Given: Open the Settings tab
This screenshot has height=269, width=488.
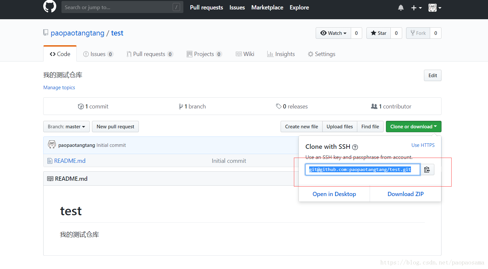Looking at the screenshot, I should [x=322, y=54].
